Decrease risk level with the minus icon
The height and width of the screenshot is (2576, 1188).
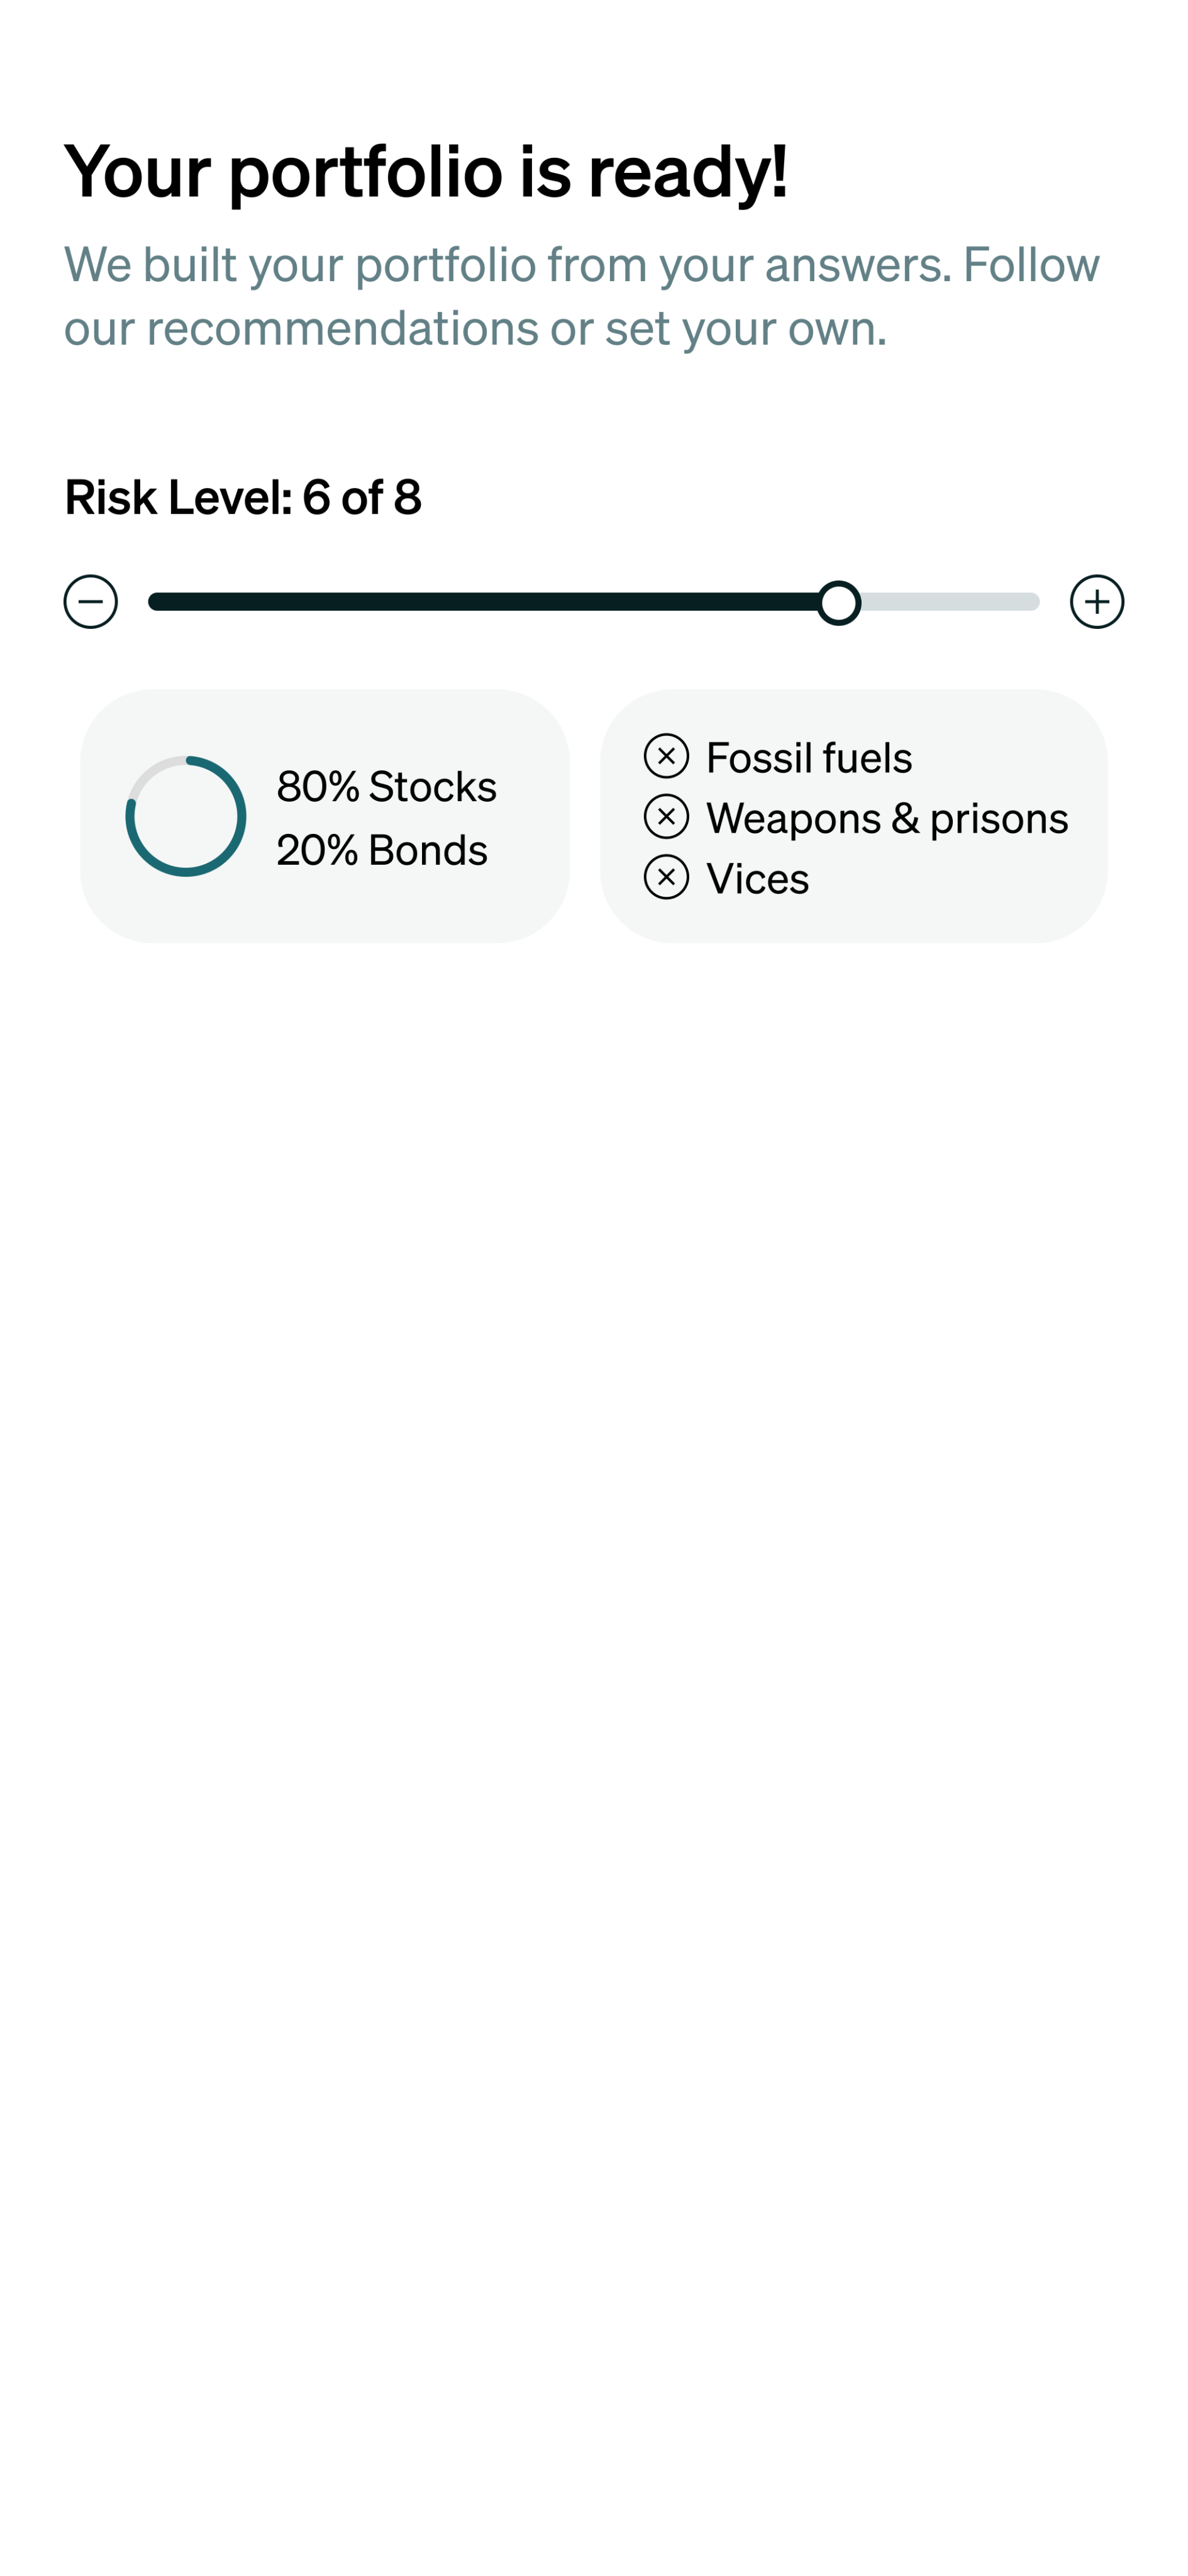(91, 602)
